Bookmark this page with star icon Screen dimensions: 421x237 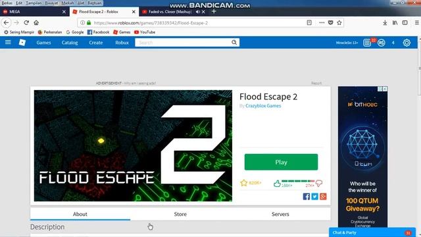(x=339, y=23)
